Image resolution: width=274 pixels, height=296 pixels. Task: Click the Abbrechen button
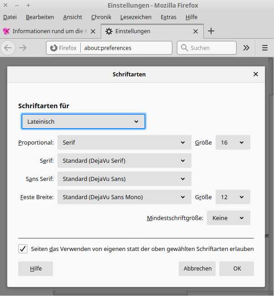(197, 268)
